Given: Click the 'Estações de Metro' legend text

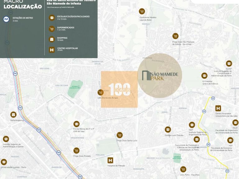Looking at the screenshot, I should (23, 18).
